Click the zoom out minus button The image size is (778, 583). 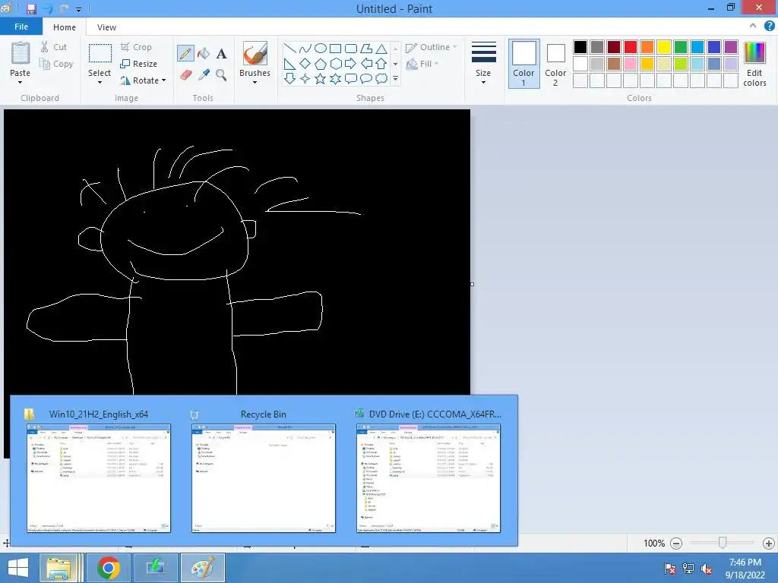[x=675, y=544]
